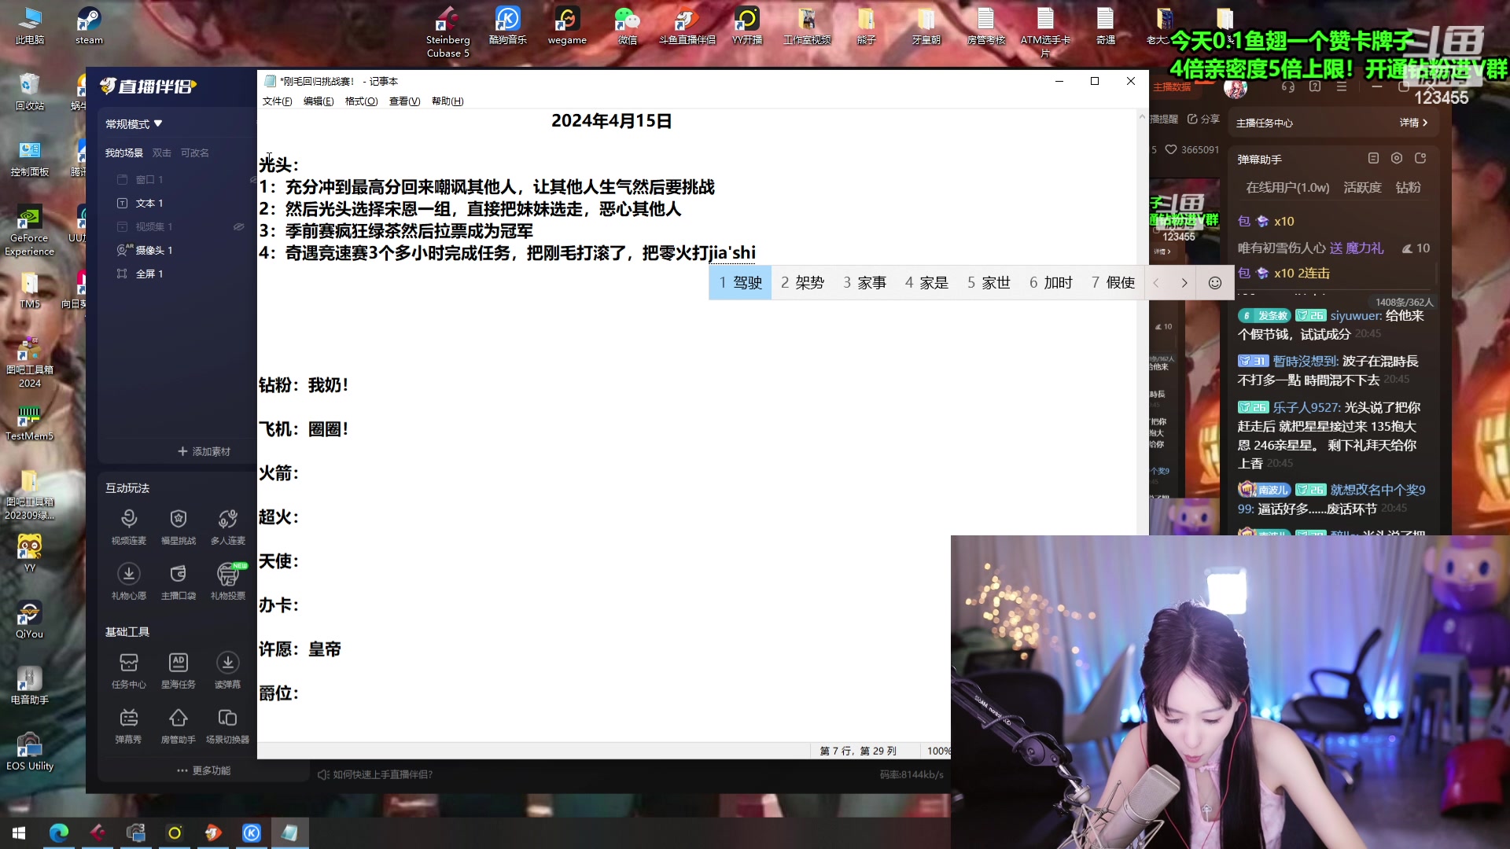Switch to the 钻粉 tab in chat panel
The height and width of the screenshot is (849, 1510).
[1409, 187]
